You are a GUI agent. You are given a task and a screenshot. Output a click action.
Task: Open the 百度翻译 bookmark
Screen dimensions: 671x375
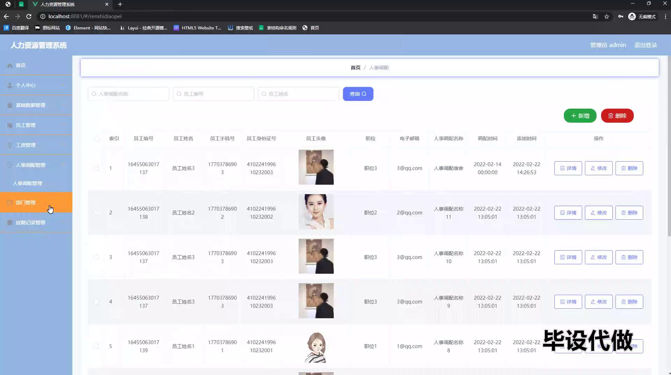click(16, 28)
